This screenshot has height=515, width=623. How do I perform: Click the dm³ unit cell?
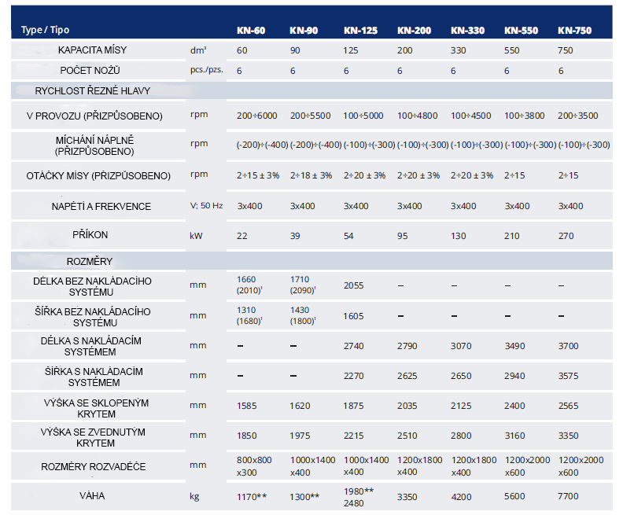tap(198, 50)
